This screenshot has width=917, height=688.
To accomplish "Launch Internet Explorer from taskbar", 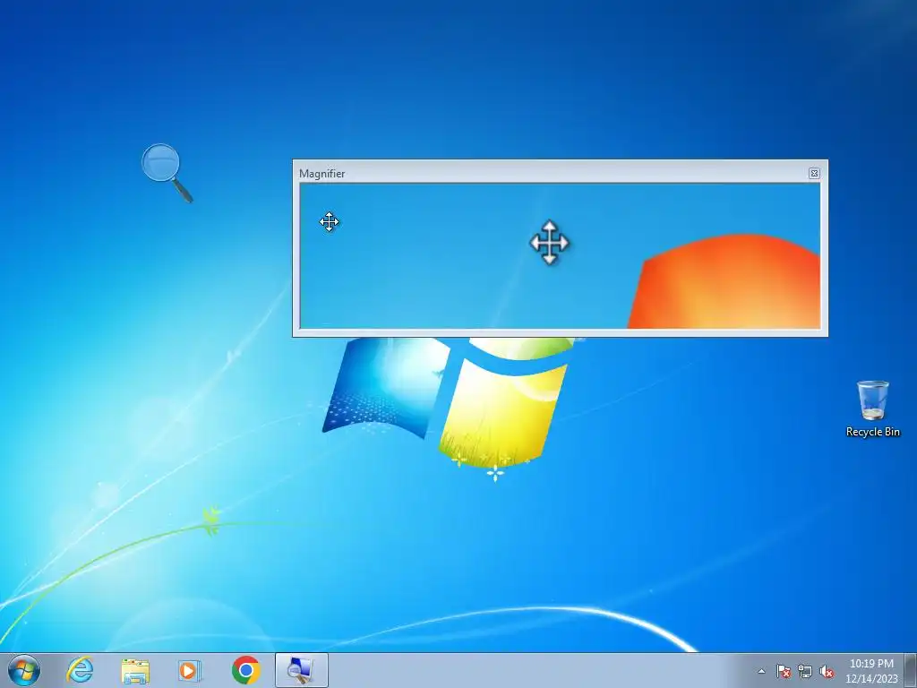I will coord(80,670).
